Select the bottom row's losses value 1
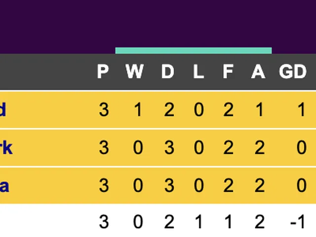 point(198,223)
